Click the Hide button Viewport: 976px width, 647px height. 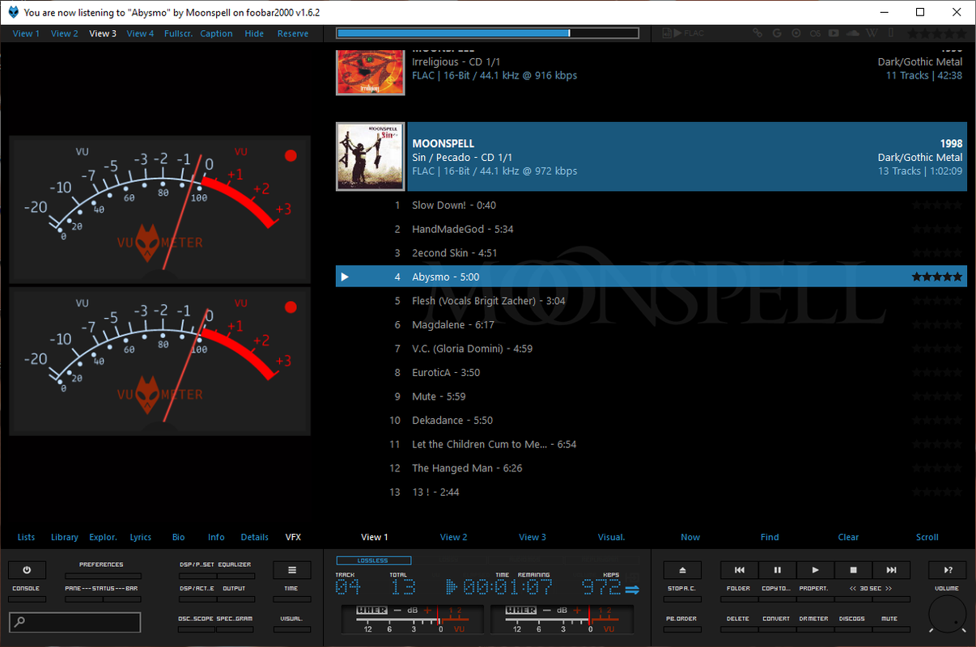tap(254, 34)
